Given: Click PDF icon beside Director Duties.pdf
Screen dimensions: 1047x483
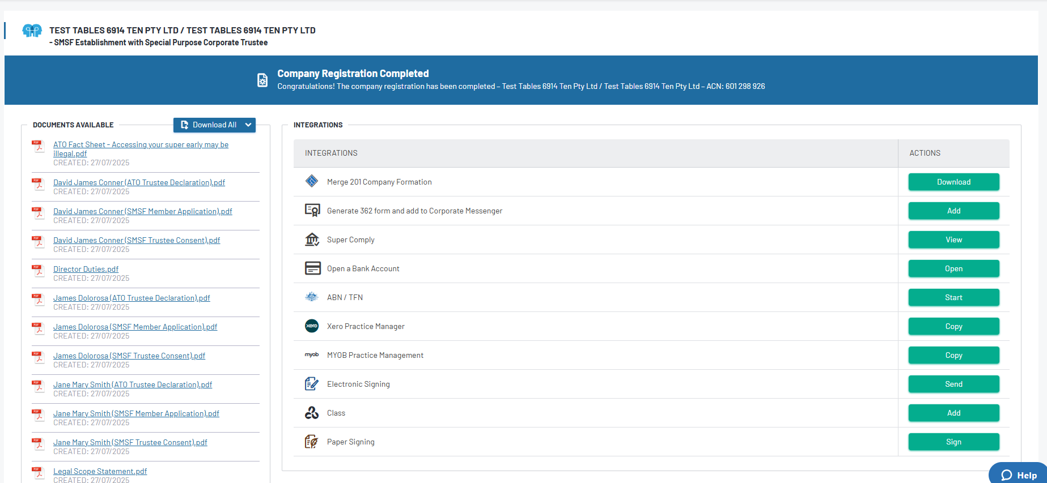Looking at the screenshot, I should pos(38,271).
